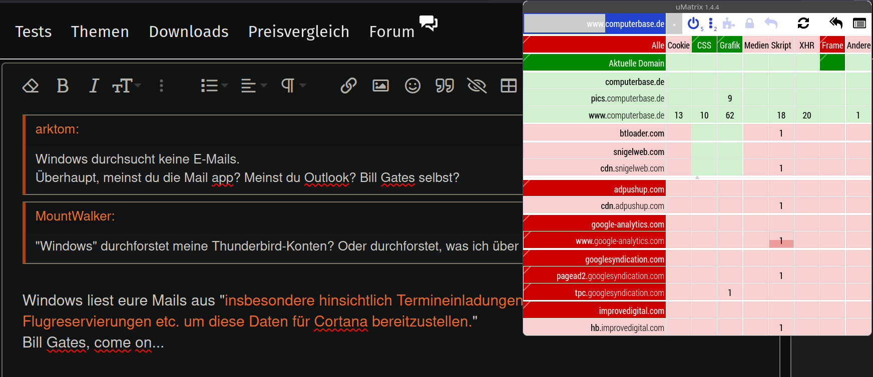Toggle the Grafik column header
The width and height of the screenshot is (873, 377).
click(729, 45)
